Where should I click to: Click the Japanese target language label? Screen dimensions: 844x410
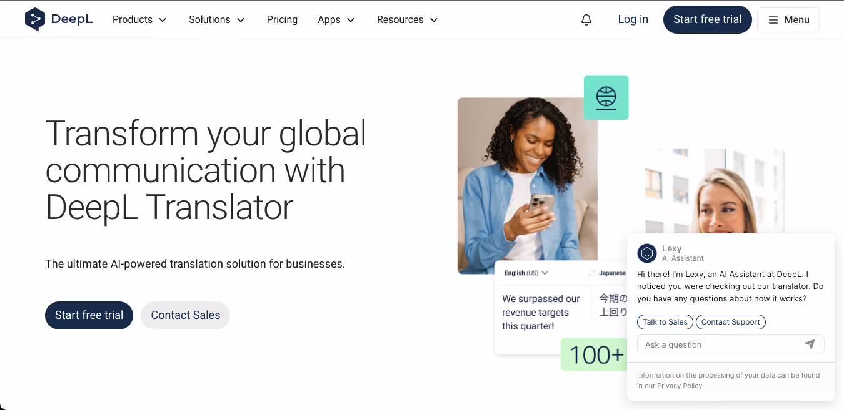click(612, 273)
